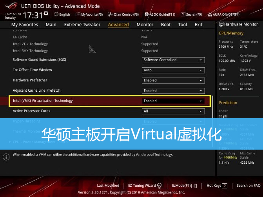Open MyFavorite(F3) from the top toolbar
This screenshot has width=263, height=197.
(89, 14)
